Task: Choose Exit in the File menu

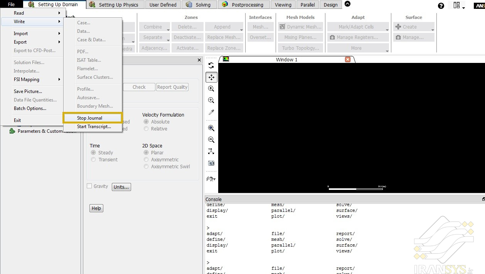Action: click(x=32, y=120)
